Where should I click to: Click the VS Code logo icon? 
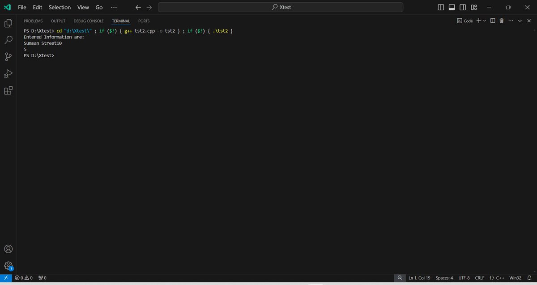(x=8, y=7)
